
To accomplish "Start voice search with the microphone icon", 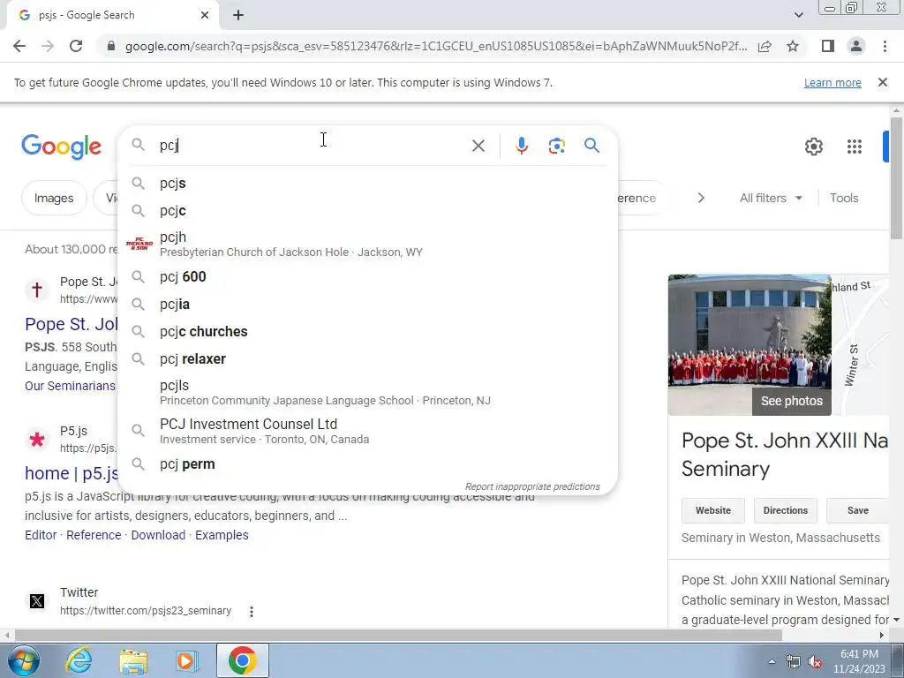I will point(521,146).
